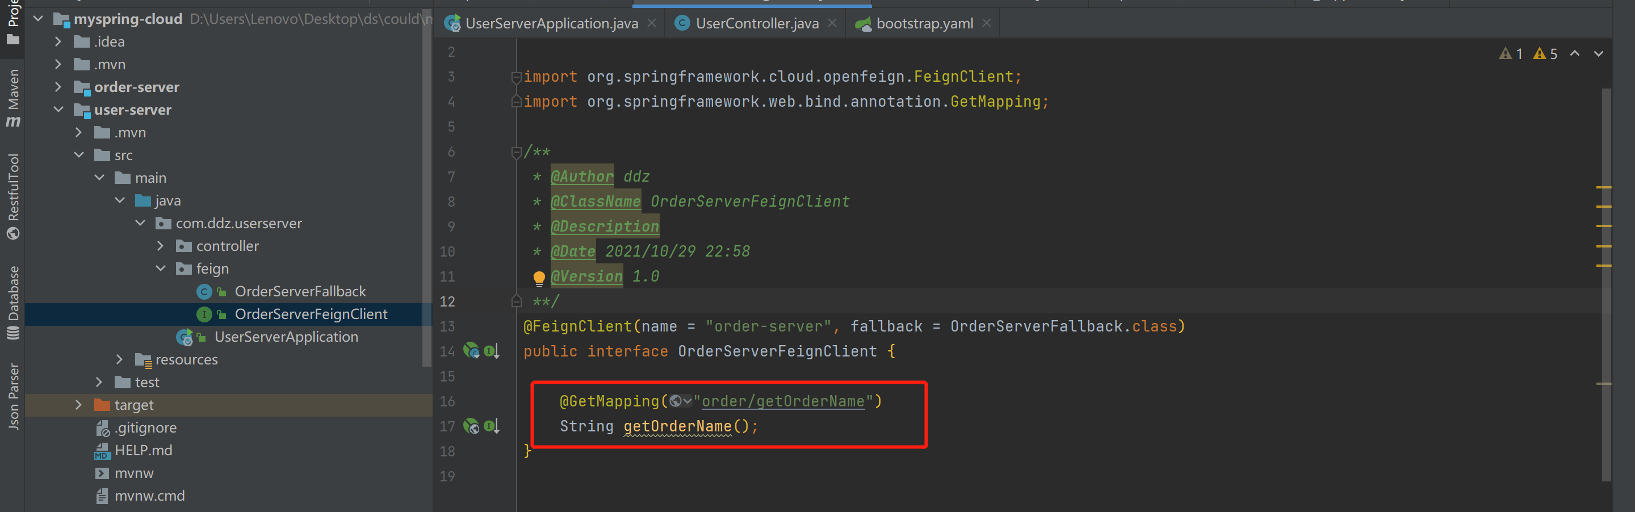Click the order/getOrderName URL link
Screen dimensions: 1635x512
click(783, 401)
